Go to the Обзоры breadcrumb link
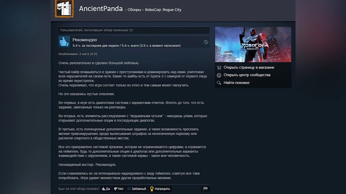346x194 pixels. (134, 10)
